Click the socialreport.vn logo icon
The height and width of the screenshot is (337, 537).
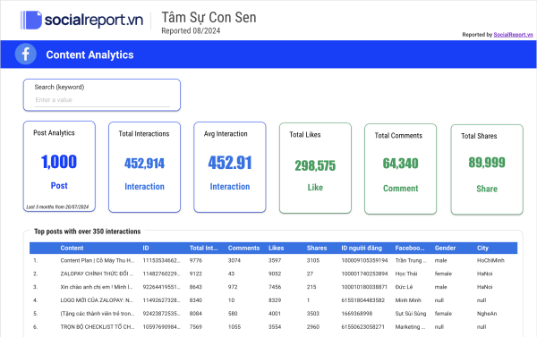[x=31, y=20]
